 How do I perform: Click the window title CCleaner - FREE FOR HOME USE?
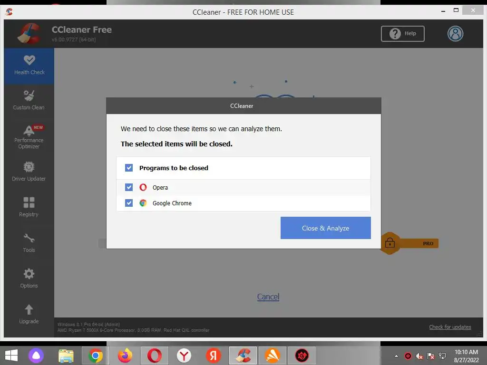click(243, 12)
